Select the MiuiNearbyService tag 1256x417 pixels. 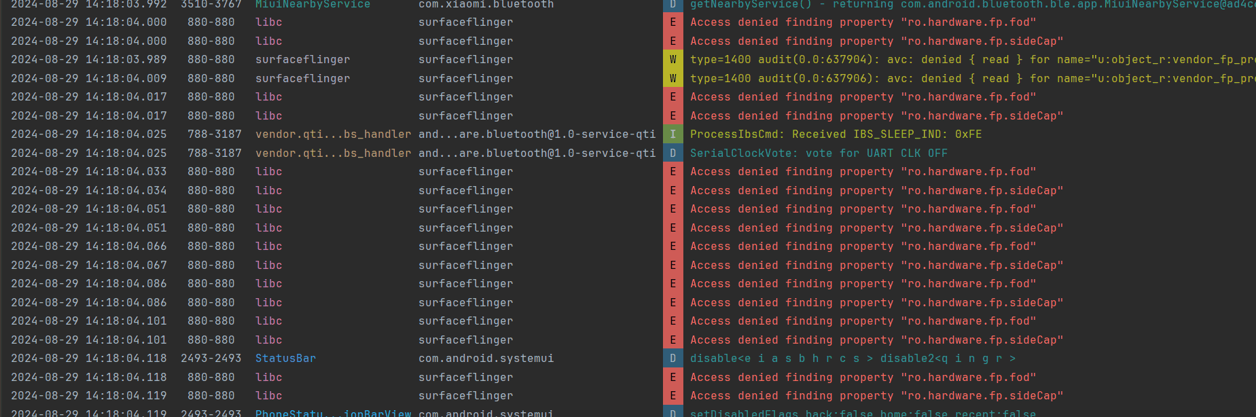[312, 5]
